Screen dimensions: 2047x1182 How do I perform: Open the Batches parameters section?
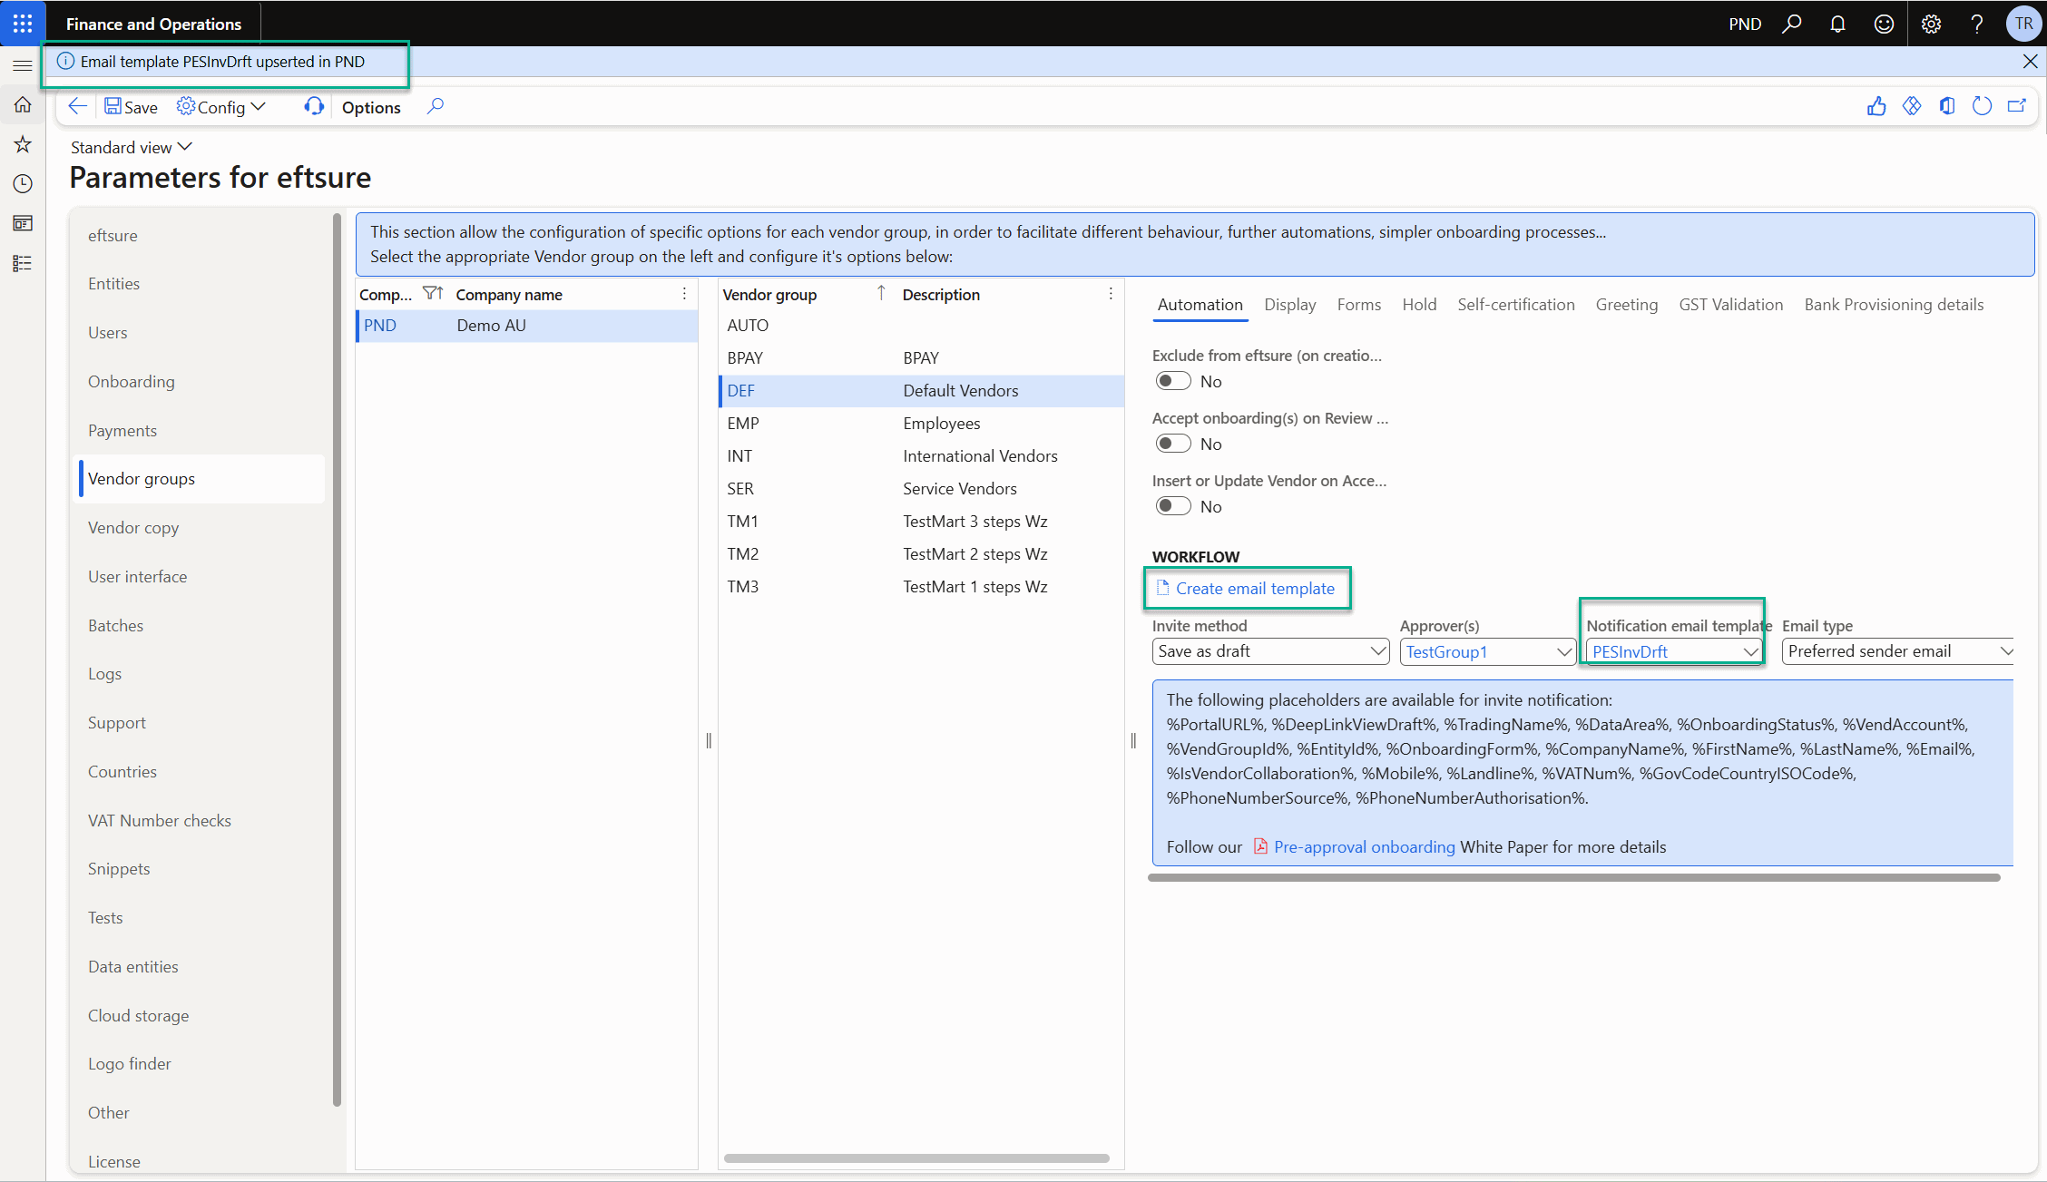pos(116,626)
